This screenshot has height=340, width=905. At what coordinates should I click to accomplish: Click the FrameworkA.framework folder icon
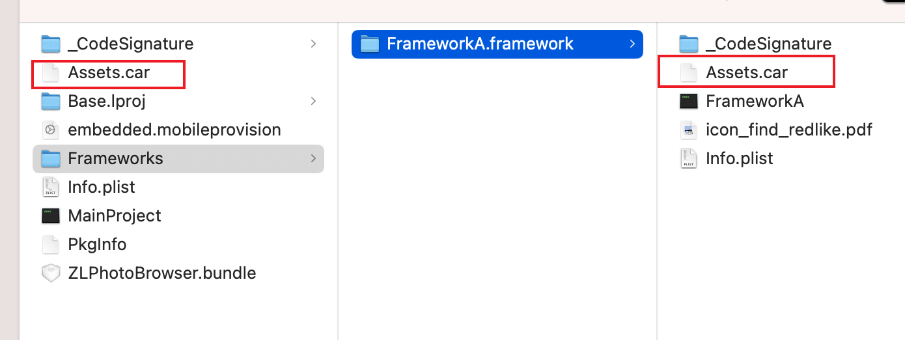coord(370,44)
